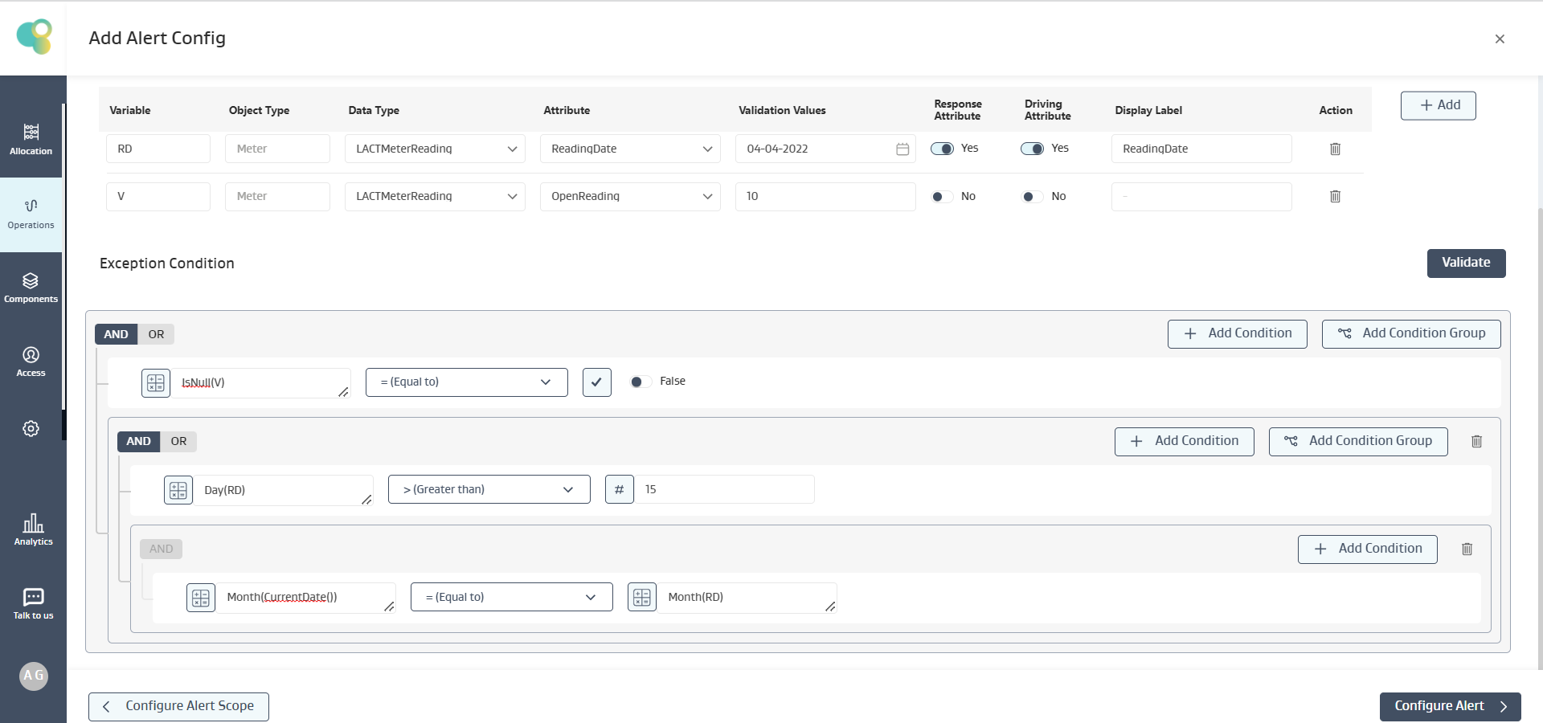Open the Greater than operator dropdown

coord(489,489)
